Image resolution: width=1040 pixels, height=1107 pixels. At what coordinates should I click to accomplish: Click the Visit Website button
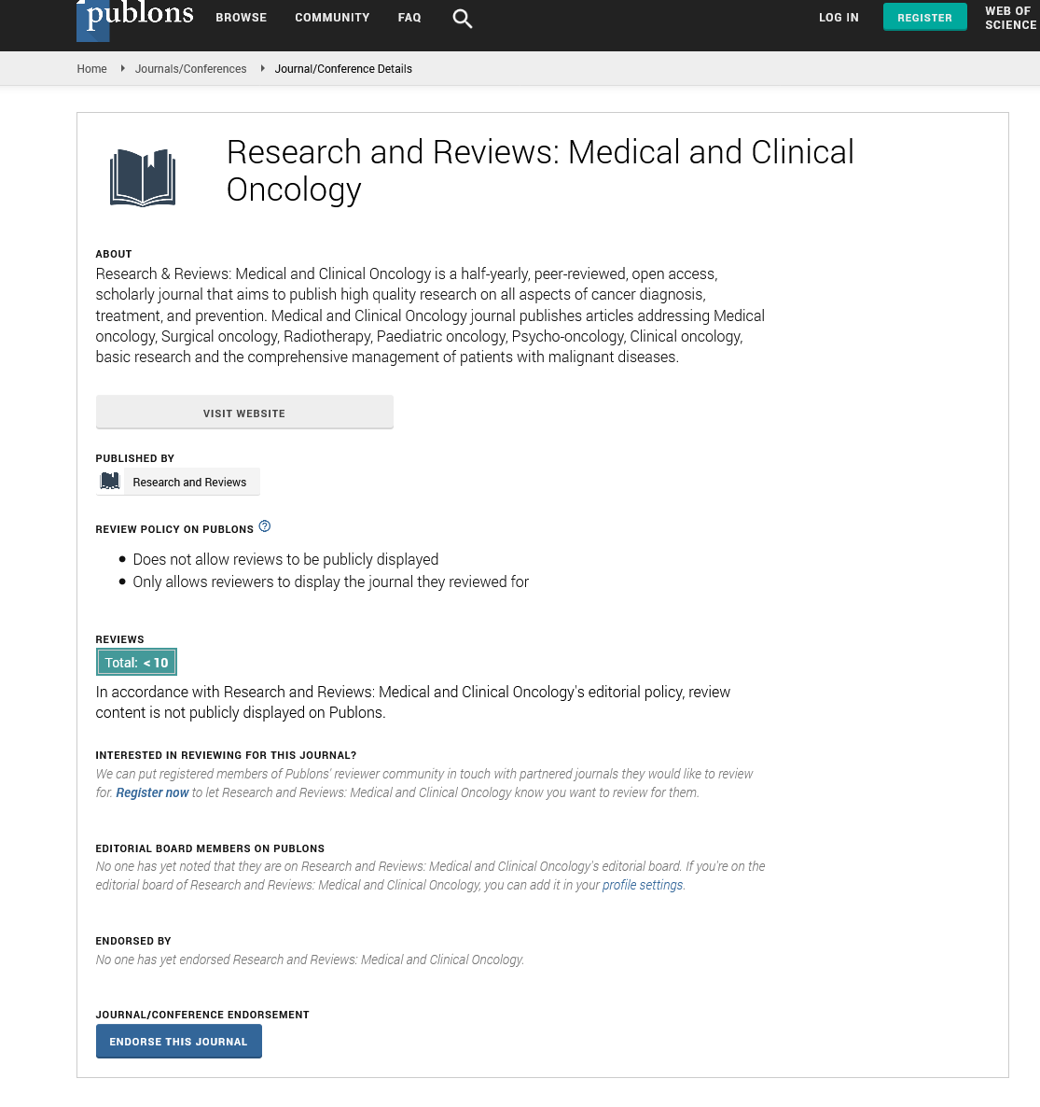244,413
